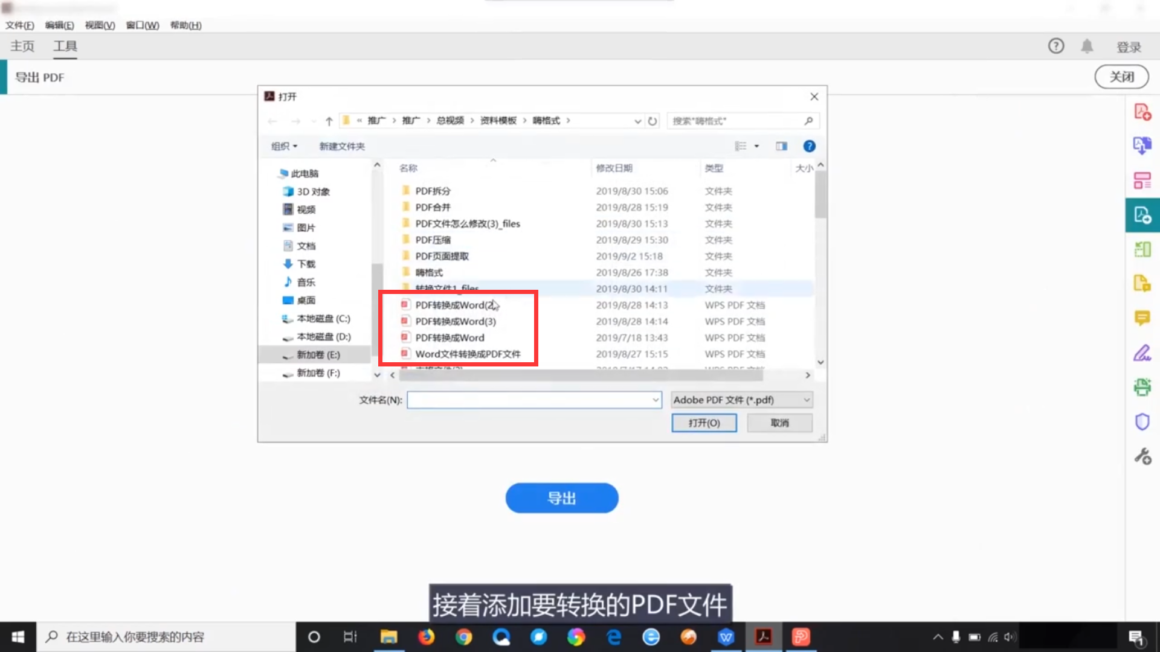Select the Export PDF tool icon in right sidebar

[1142, 215]
